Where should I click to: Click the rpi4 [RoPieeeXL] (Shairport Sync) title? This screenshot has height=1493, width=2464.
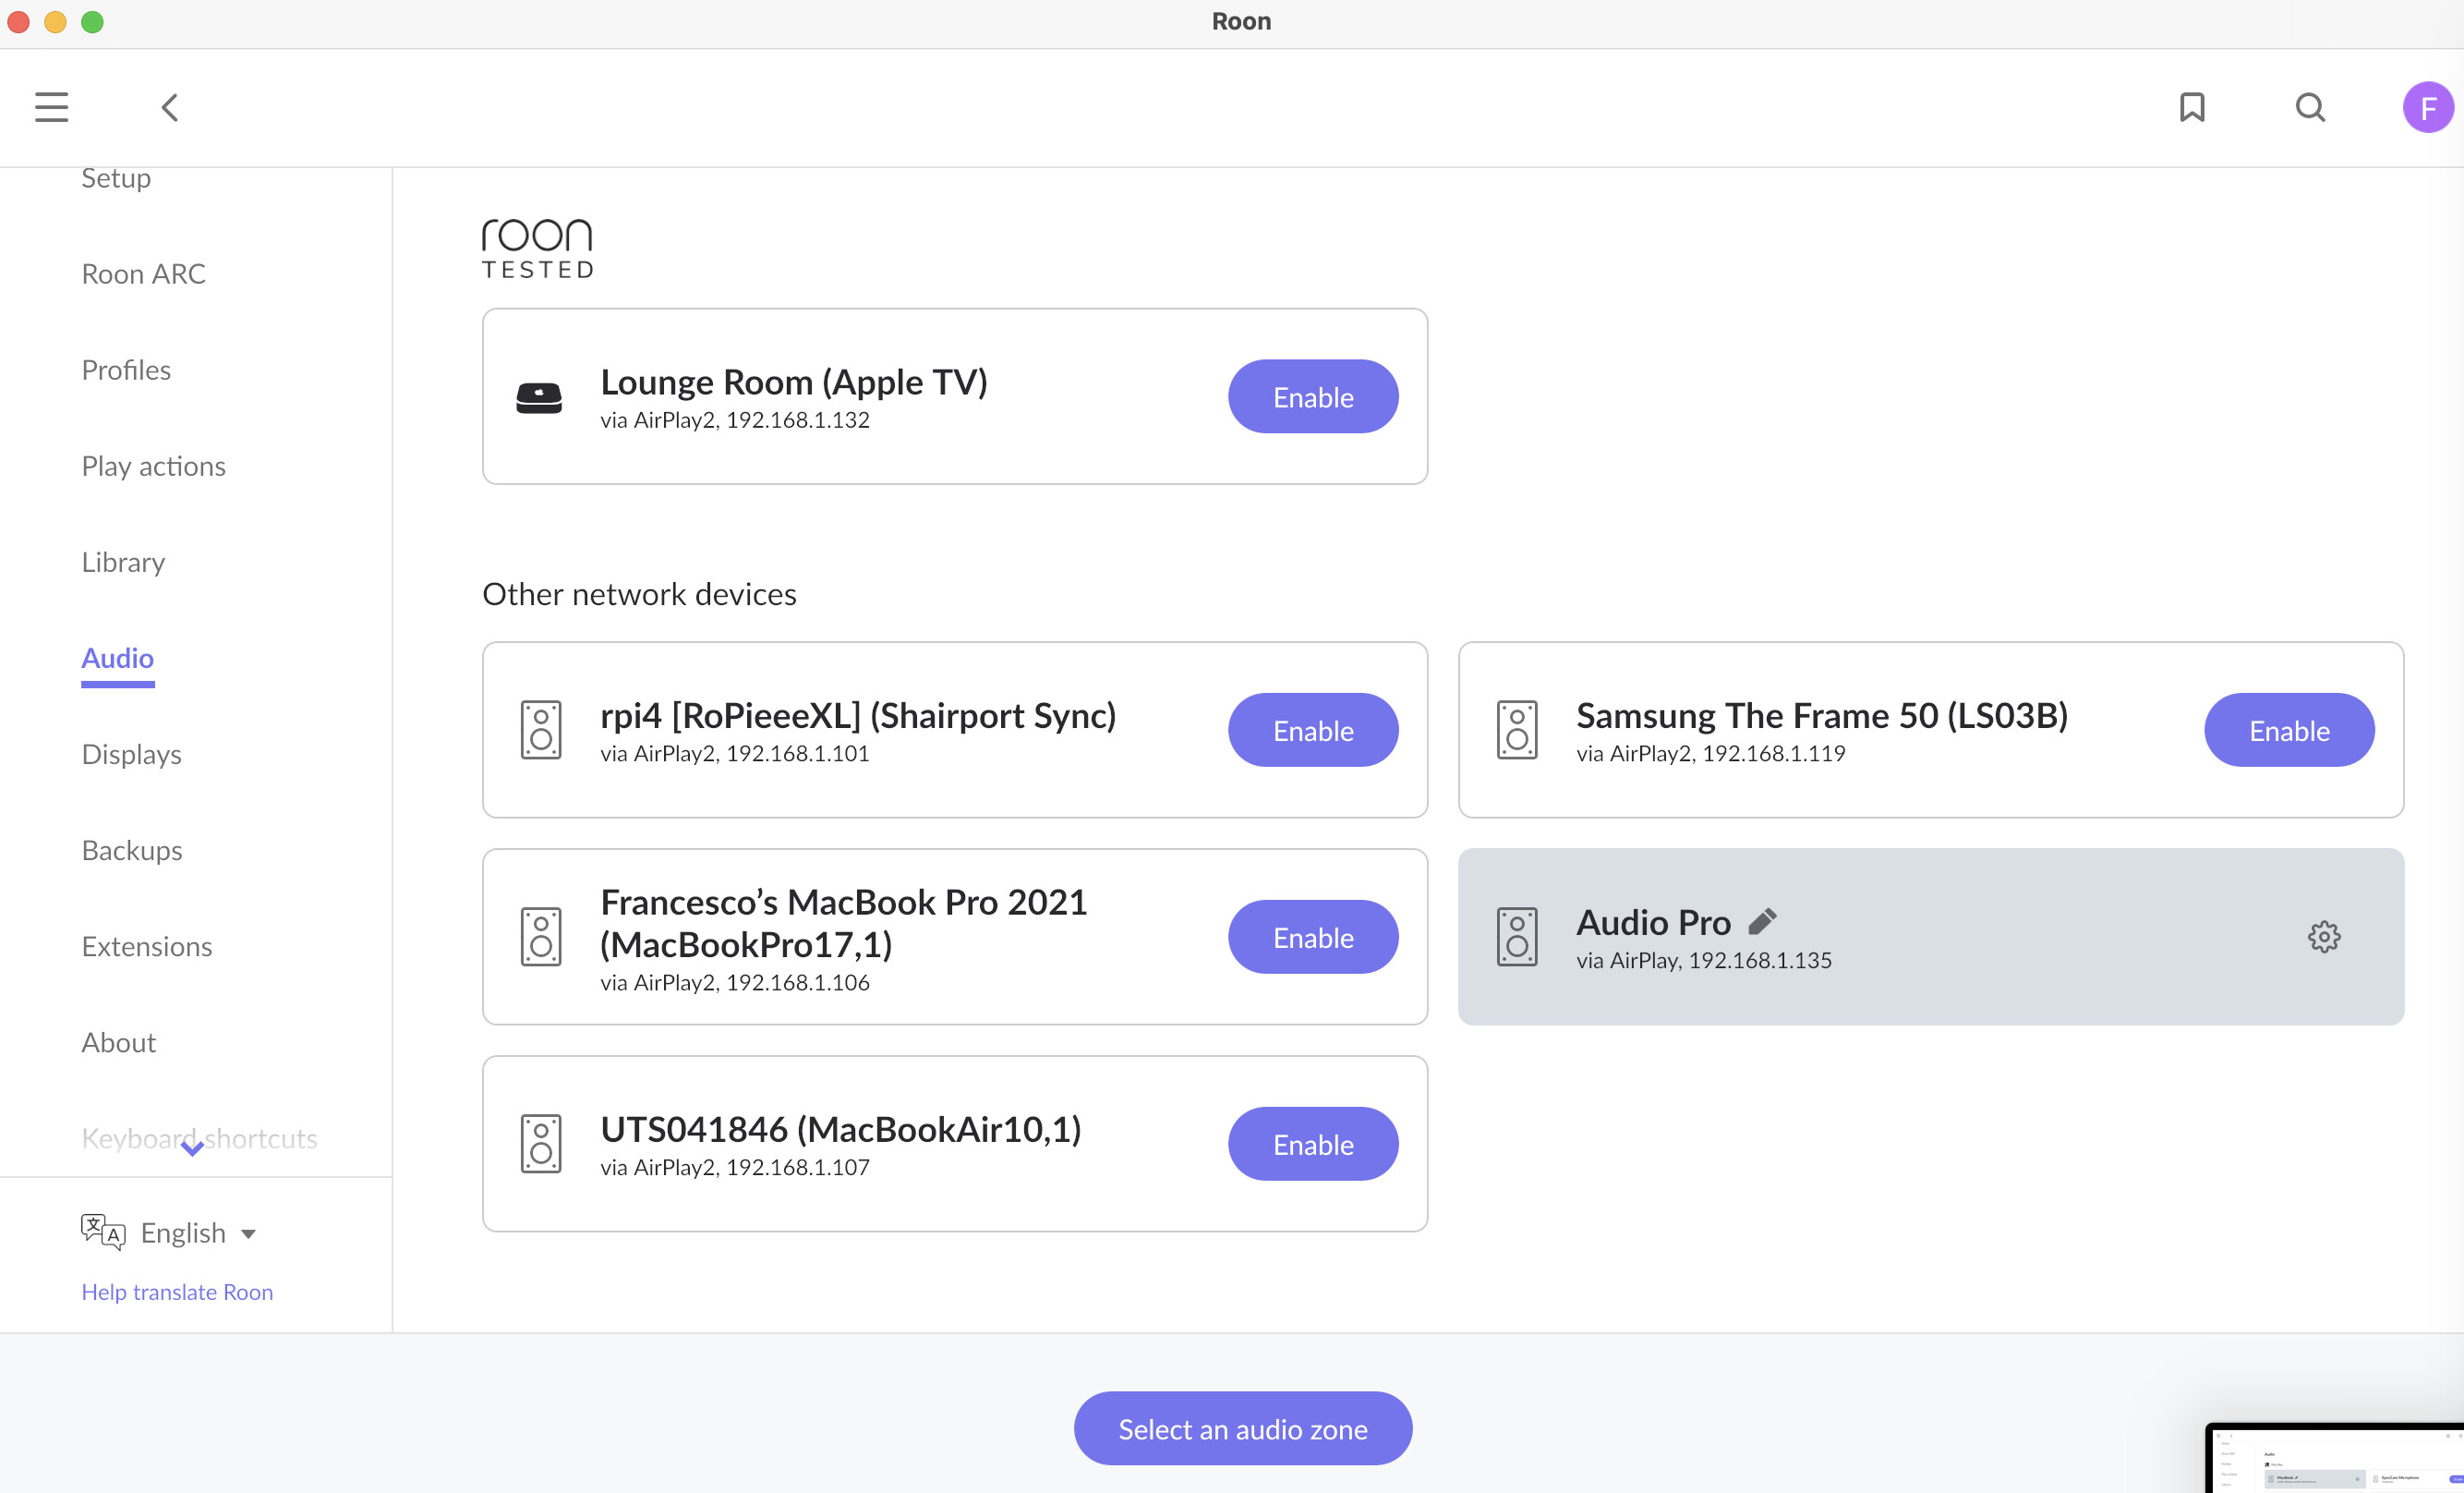(x=858, y=715)
